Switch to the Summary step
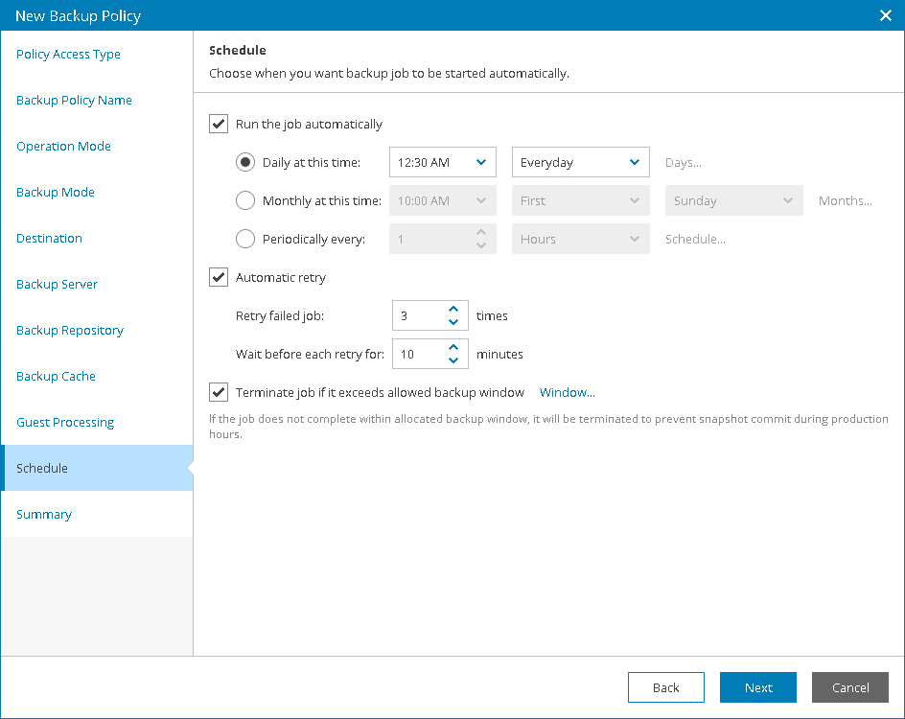This screenshot has height=719, width=905. click(x=44, y=514)
